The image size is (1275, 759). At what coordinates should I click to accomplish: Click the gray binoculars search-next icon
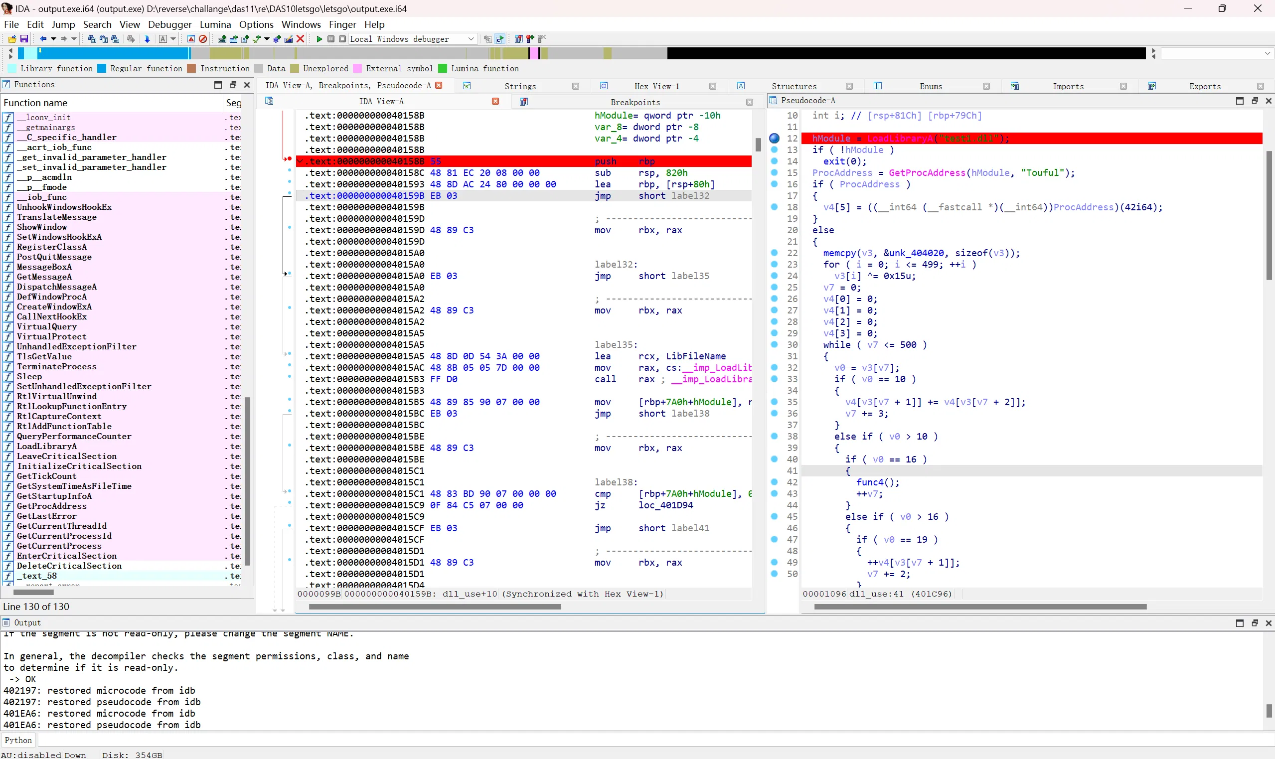point(131,39)
